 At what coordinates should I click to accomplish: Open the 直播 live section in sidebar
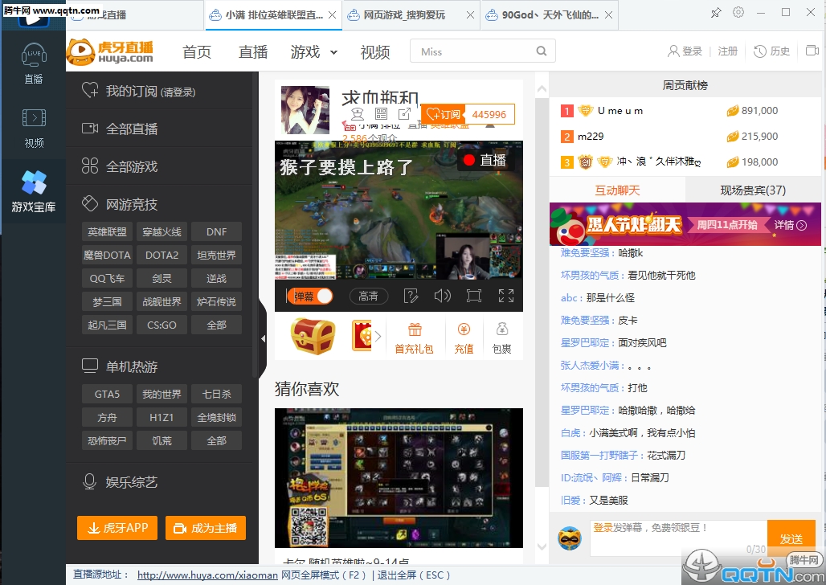click(x=34, y=63)
